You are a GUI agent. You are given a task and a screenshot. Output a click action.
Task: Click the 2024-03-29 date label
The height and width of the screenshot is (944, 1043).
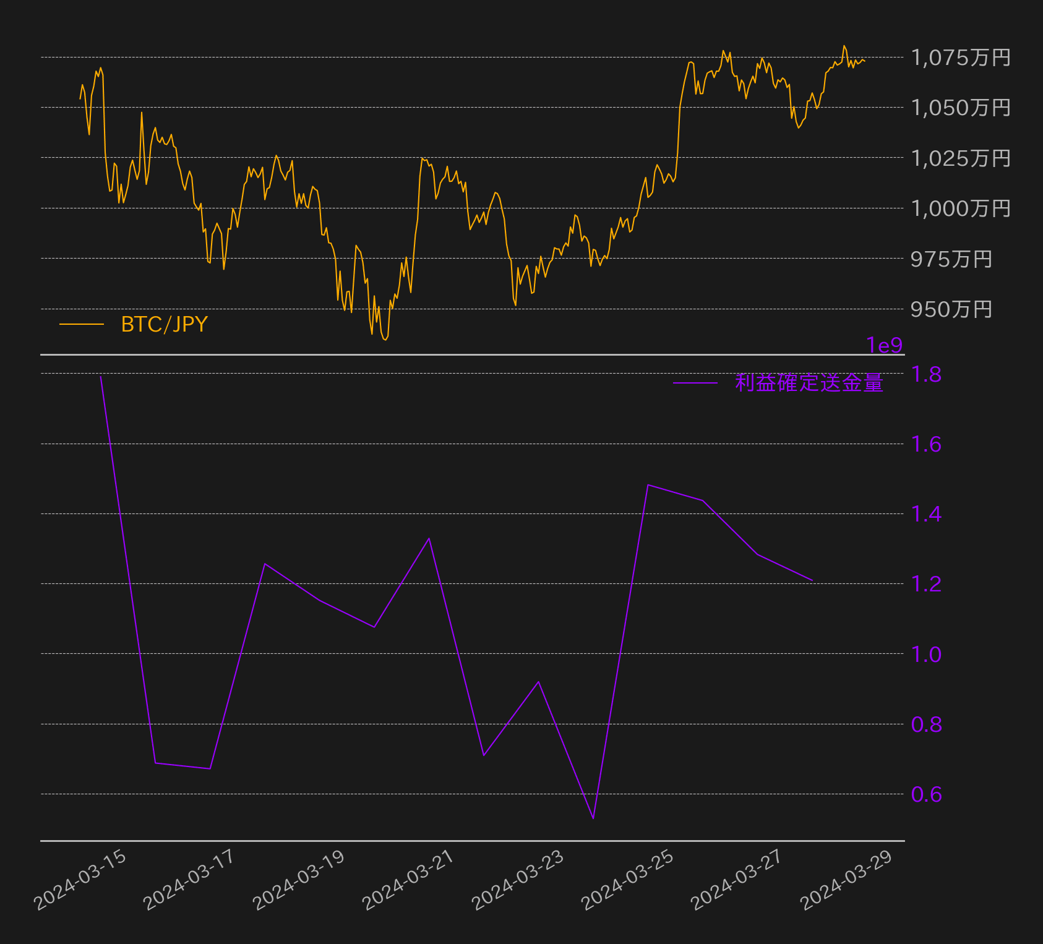click(x=846, y=880)
